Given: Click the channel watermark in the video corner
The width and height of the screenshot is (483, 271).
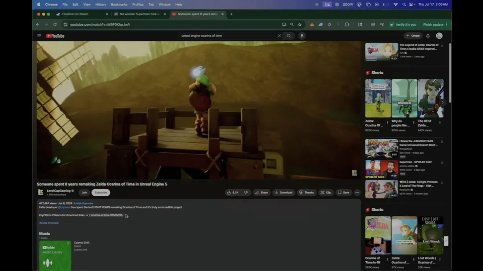Looking at the screenshot, I should point(354,173).
